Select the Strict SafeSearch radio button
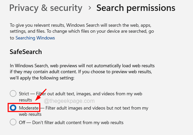193x135 pixels. [x=13, y=94]
